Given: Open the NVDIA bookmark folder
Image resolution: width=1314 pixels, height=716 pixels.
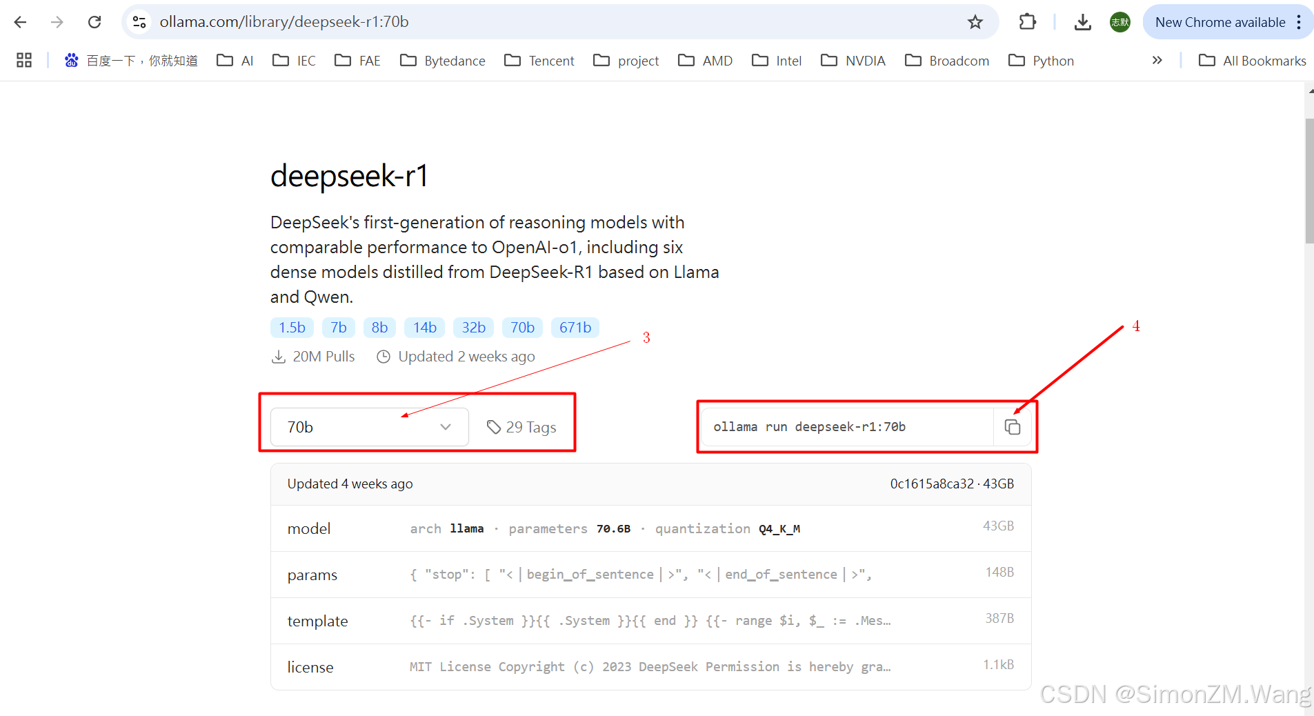Looking at the screenshot, I should [x=853, y=61].
